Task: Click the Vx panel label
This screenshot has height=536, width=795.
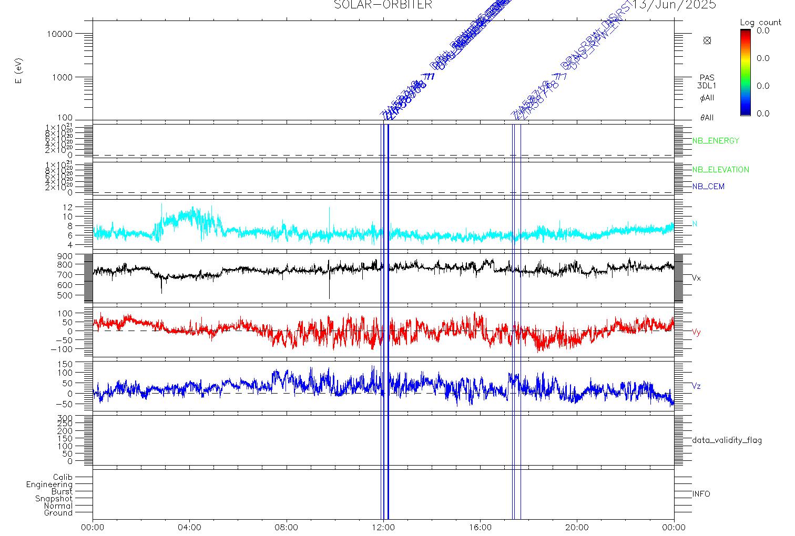Action: point(696,277)
